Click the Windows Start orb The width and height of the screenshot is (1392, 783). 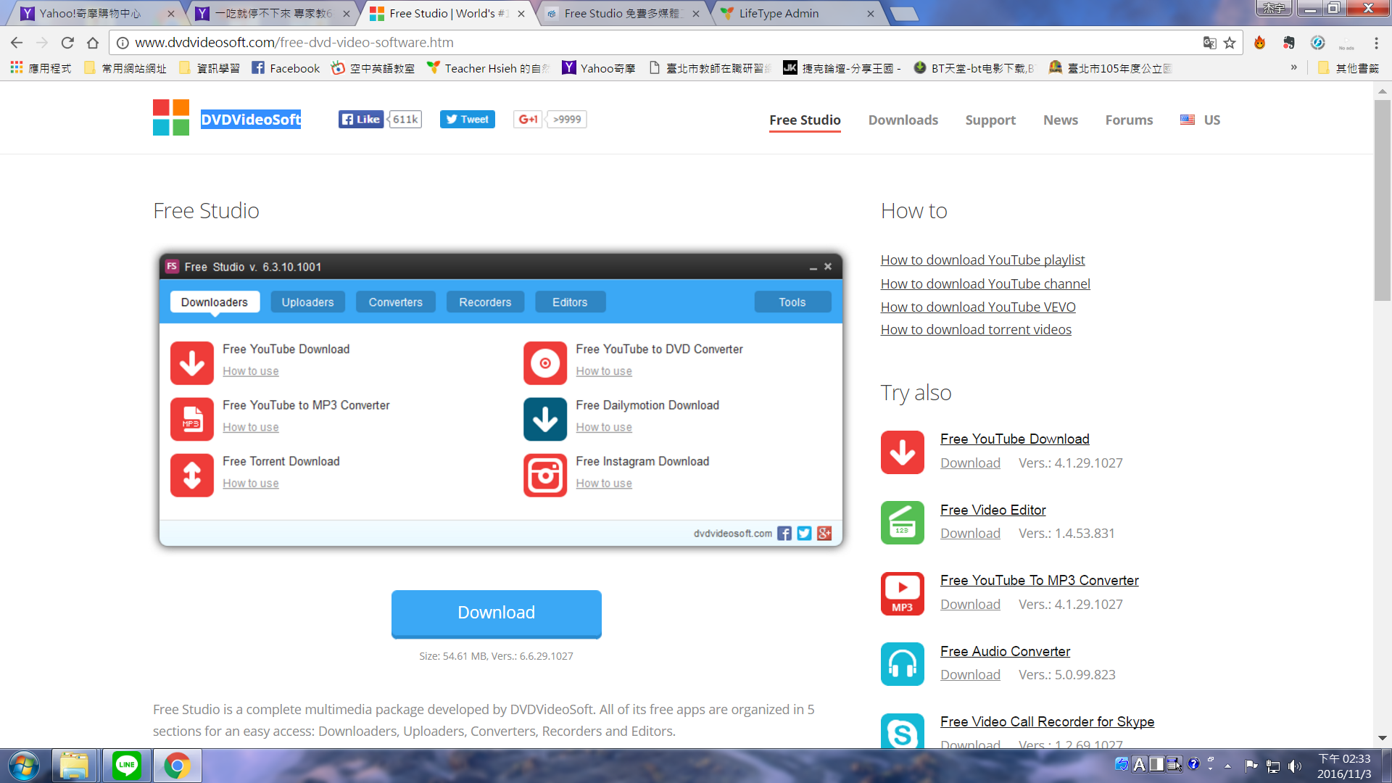[x=24, y=765]
